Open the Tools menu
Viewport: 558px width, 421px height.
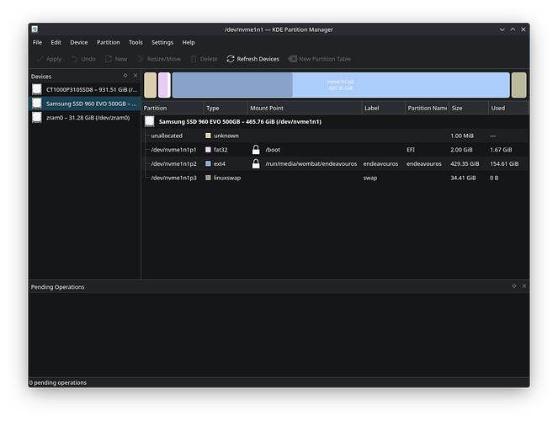click(x=136, y=42)
